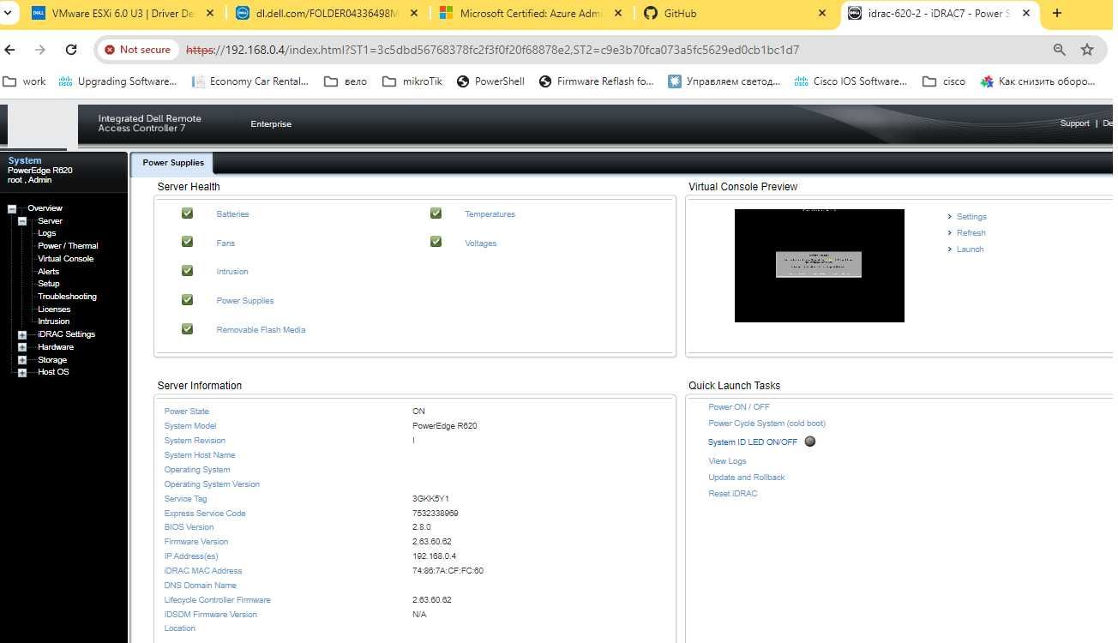Screen dimensions: 1118x643
Task: Select the Power Supplies page tab
Action: 173,163
